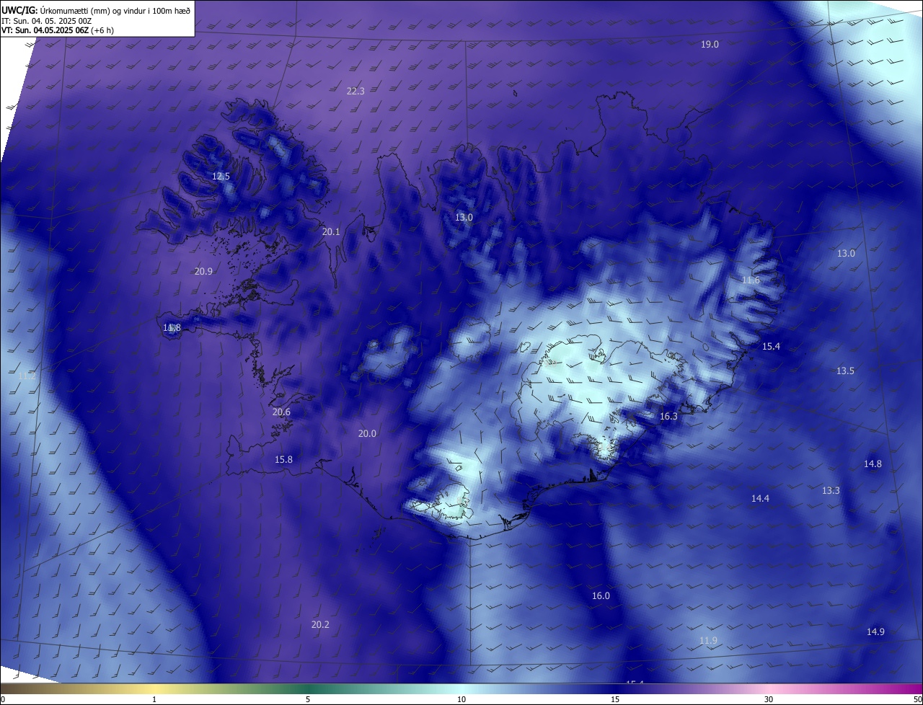Click the 20.0 map value
923x705 pixels.
point(367,433)
